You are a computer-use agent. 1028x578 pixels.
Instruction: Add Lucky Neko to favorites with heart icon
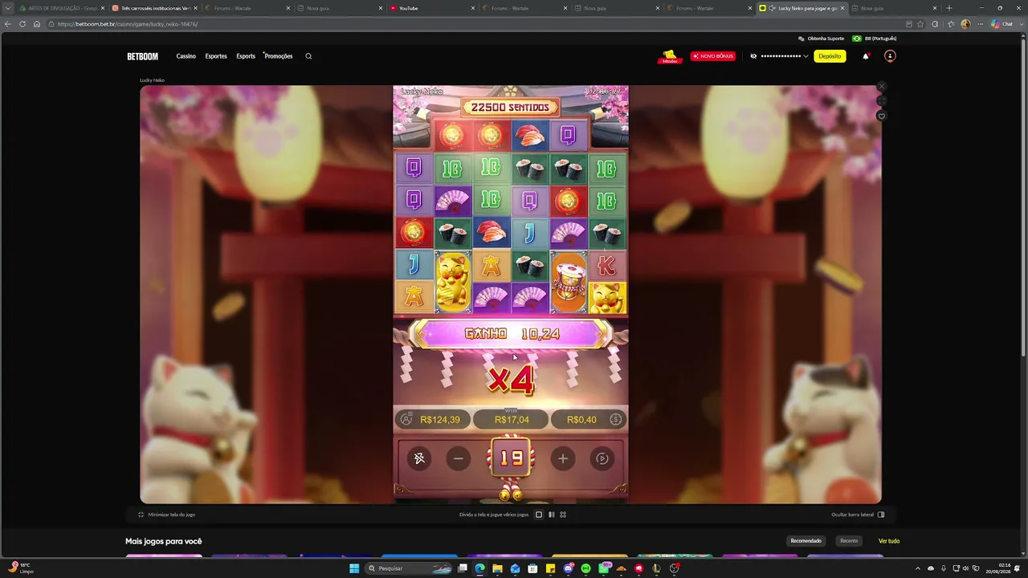pyautogui.click(x=881, y=116)
